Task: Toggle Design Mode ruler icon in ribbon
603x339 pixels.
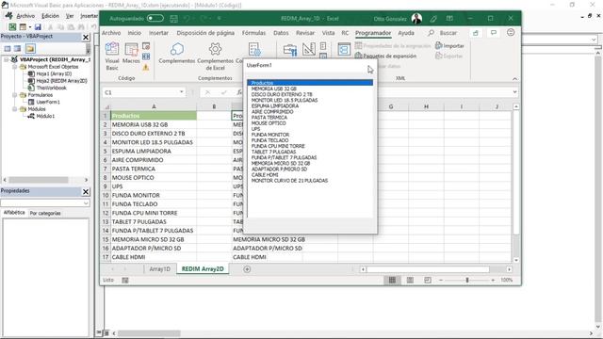Action: (308, 49)
